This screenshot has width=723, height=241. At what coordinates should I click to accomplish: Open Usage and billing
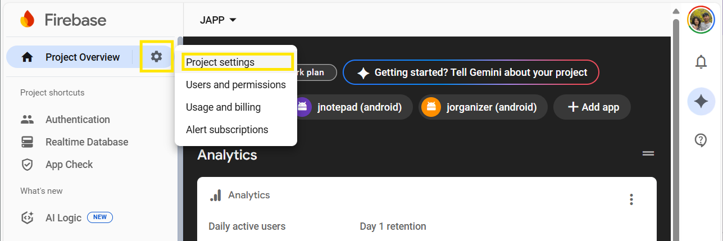tap(223, 107)
